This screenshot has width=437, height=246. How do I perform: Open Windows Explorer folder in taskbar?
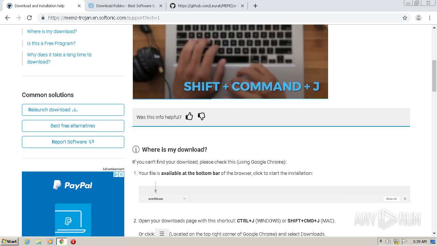[x=39, y=242]
